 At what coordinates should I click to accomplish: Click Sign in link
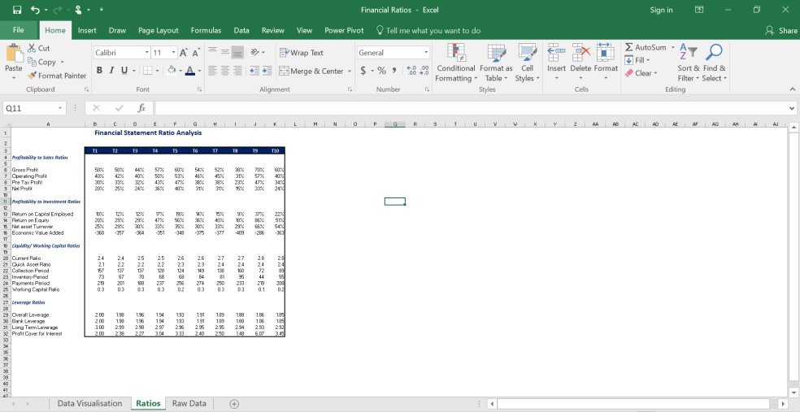click(661, 10)
